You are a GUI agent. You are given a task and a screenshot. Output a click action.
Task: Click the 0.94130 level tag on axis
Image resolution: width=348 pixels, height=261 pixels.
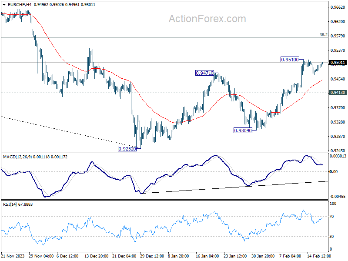[x=338, y=93]
